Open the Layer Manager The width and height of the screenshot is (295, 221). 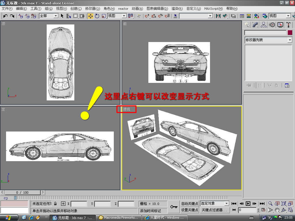click(233, 16)
